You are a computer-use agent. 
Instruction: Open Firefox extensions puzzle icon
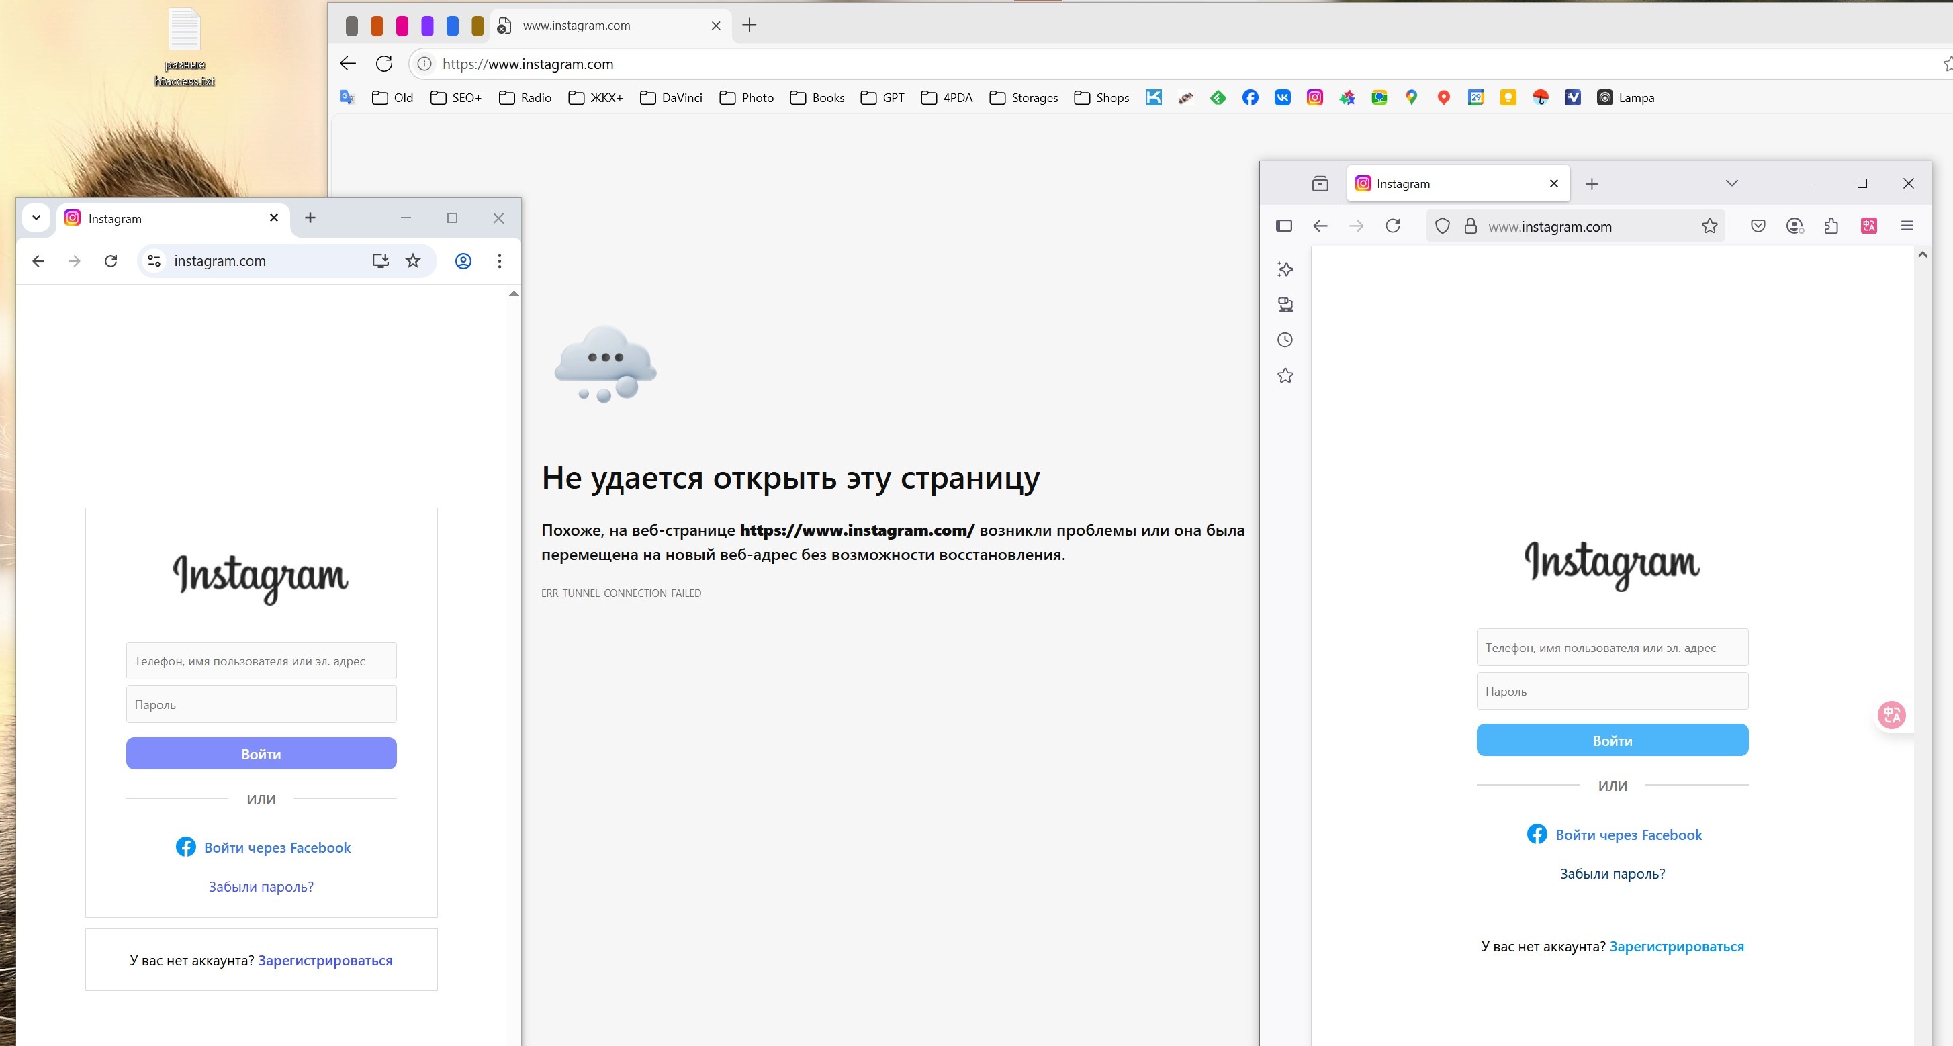point(1831,226)
